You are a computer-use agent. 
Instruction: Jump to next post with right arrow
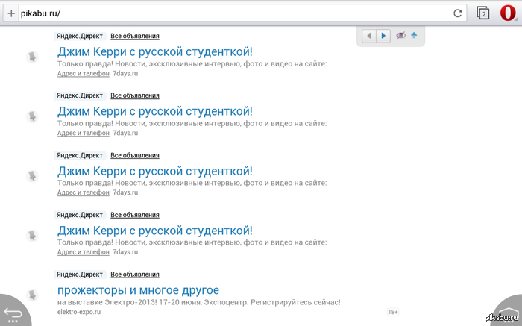(x=383, y=36)
